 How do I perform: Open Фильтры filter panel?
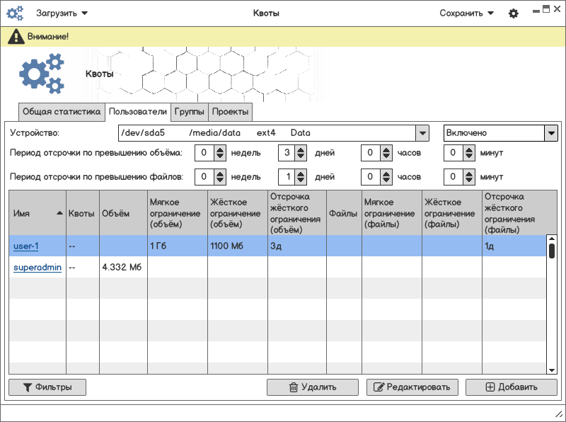click(x=47, y=387)
